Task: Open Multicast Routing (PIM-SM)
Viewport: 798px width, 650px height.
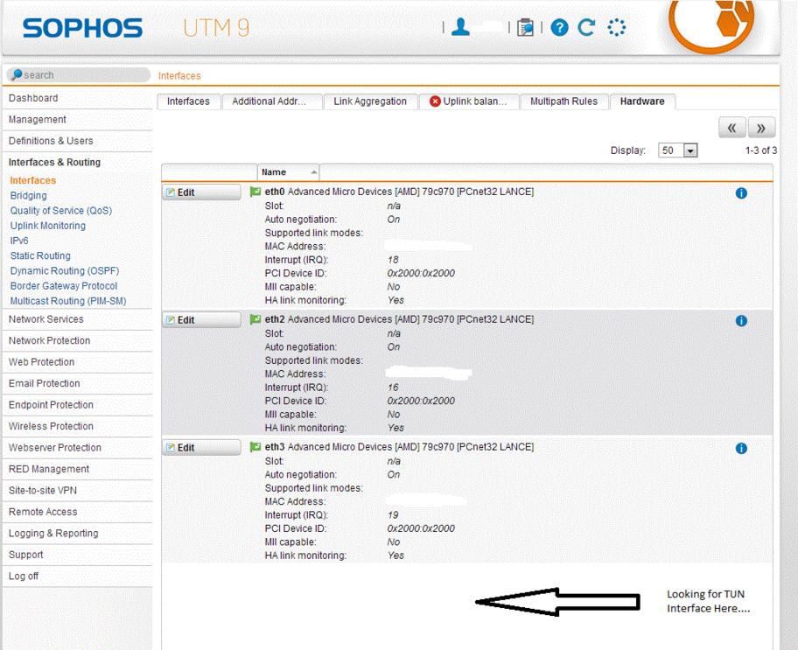Action: coord(68,301)
